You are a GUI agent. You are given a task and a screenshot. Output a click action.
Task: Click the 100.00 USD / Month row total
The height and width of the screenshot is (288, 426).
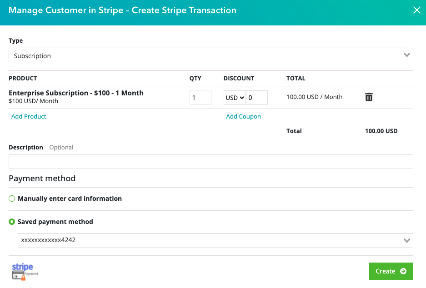(x=314, y=97)
